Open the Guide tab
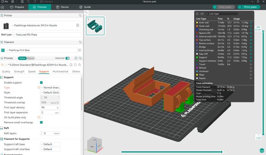266x155 pixels. coord(85,7)
